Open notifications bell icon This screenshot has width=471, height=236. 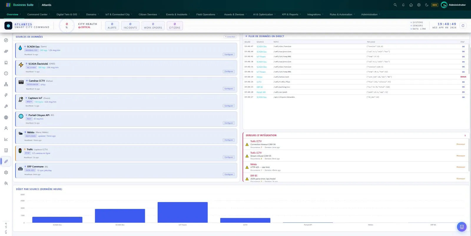coord(403,5)
